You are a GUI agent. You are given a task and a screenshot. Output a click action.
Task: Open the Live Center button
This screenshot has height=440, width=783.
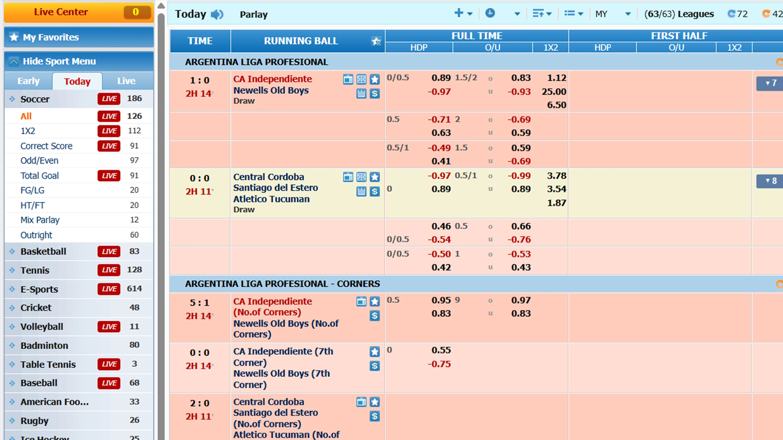coord(79,12)
